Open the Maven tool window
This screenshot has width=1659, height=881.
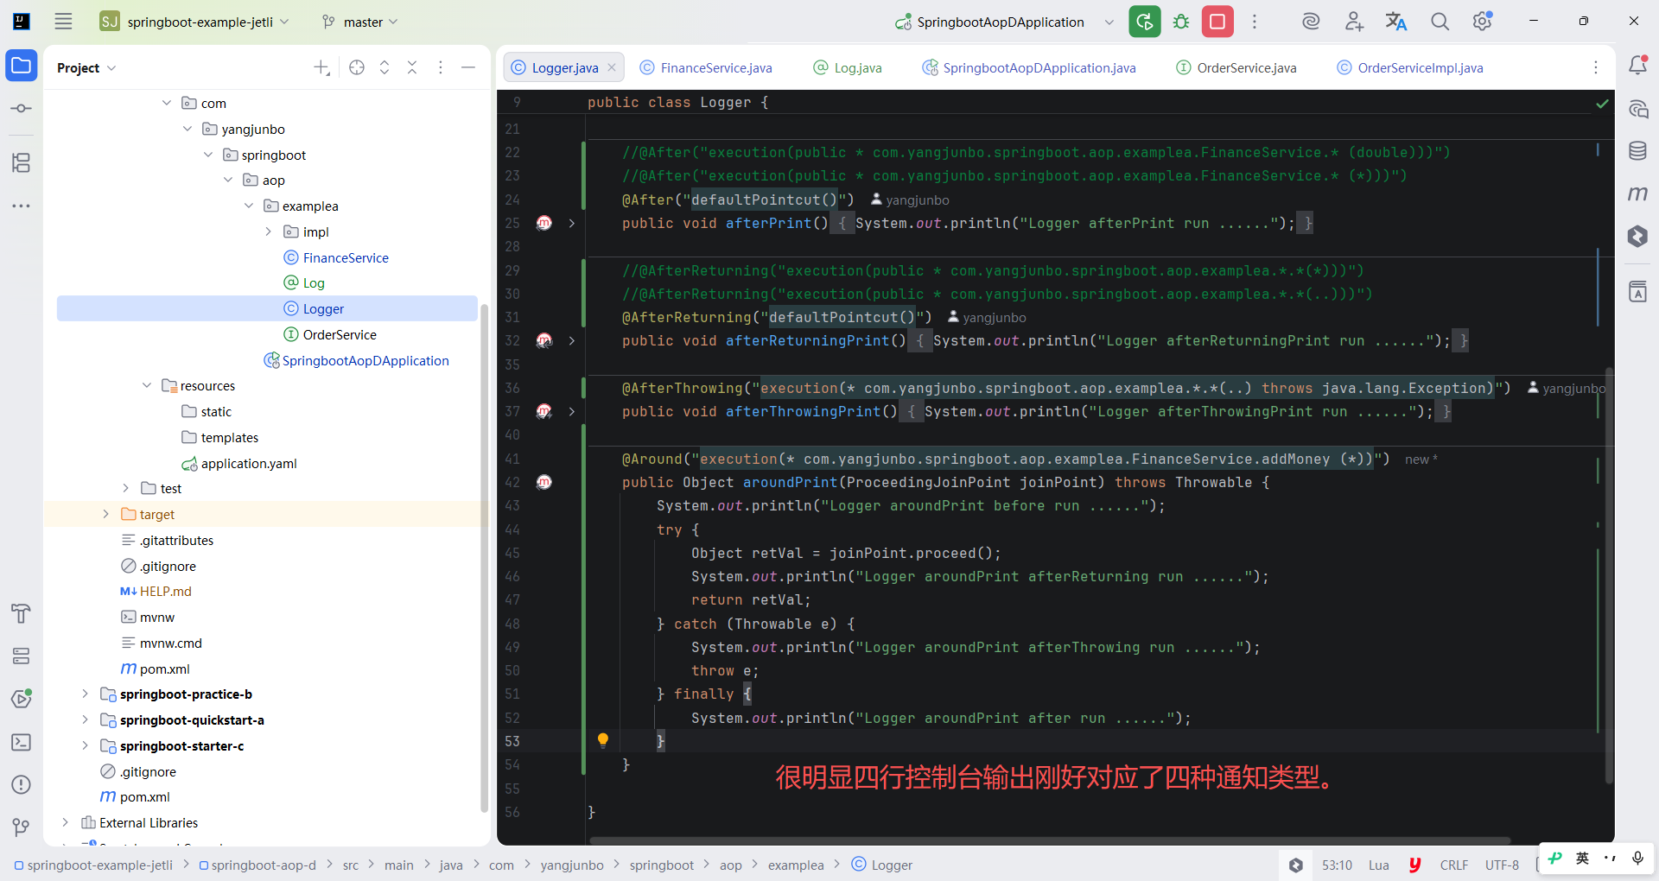coord(1637,193)
